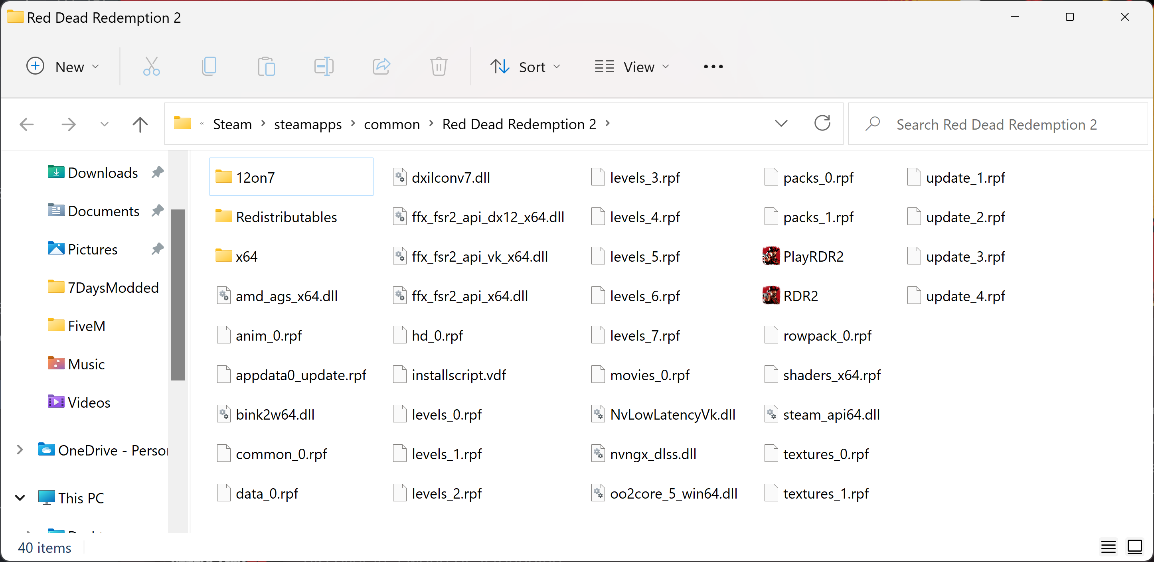Unpin Downloads using its pin icon
This screenshot has height=562, width=1154.
click(x=158, y=172)
